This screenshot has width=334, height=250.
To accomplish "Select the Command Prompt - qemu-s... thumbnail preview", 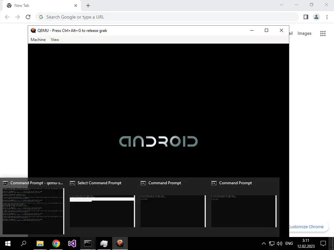I will coord(34,211).
